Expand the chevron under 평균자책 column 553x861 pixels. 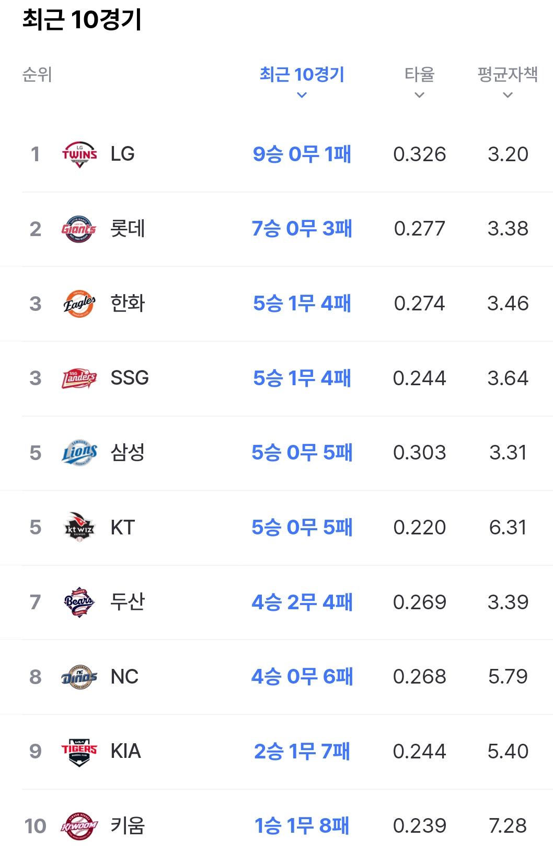pos(508,95)
